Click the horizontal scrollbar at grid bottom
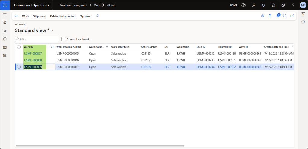Viewport: 308px width, 149px height. point(100,146)
